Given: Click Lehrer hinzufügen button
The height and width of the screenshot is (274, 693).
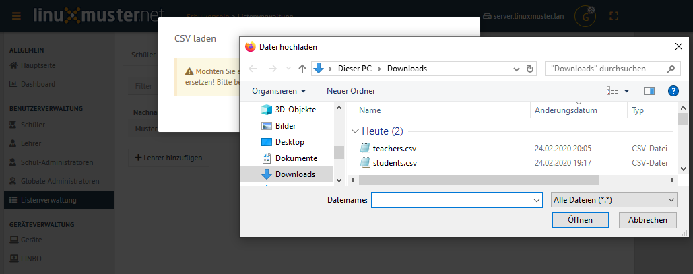Looking at the screenshot, I should click(168, 158).
